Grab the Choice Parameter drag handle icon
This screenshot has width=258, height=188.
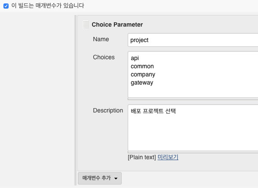tap(86, 24)
